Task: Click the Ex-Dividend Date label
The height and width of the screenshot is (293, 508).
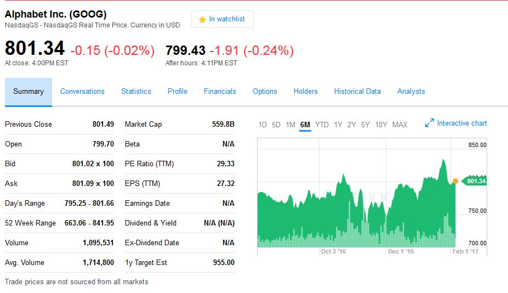Action: pyautogui.click(x=152, y=243)
